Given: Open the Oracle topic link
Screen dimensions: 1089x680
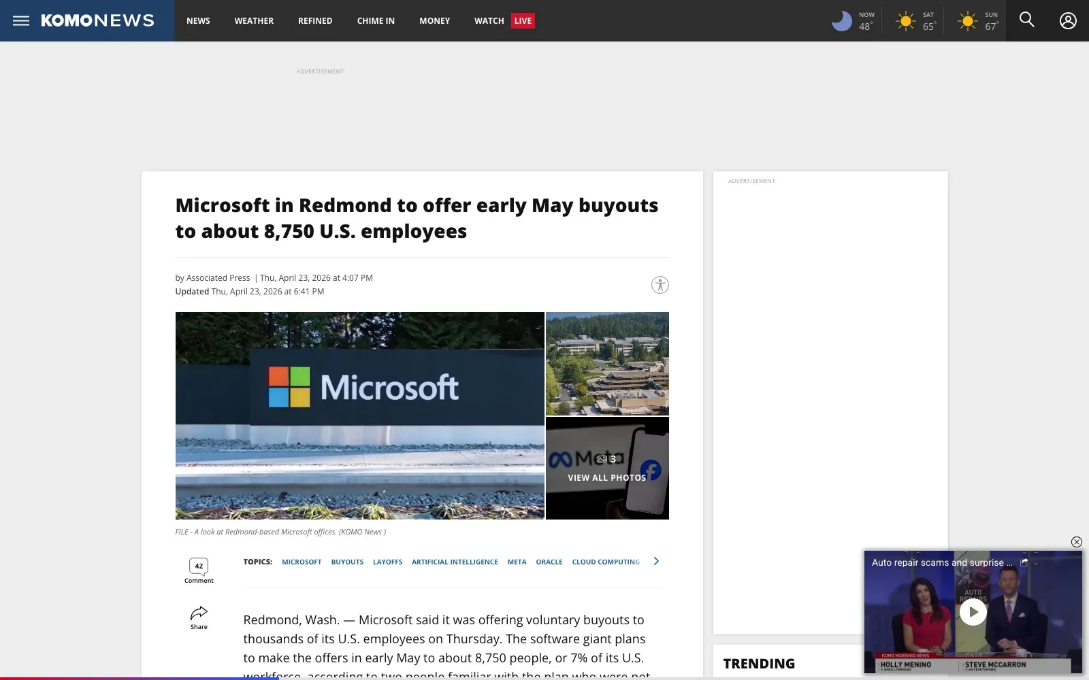Looking at the screenshot, I should (x=549, y=562).
